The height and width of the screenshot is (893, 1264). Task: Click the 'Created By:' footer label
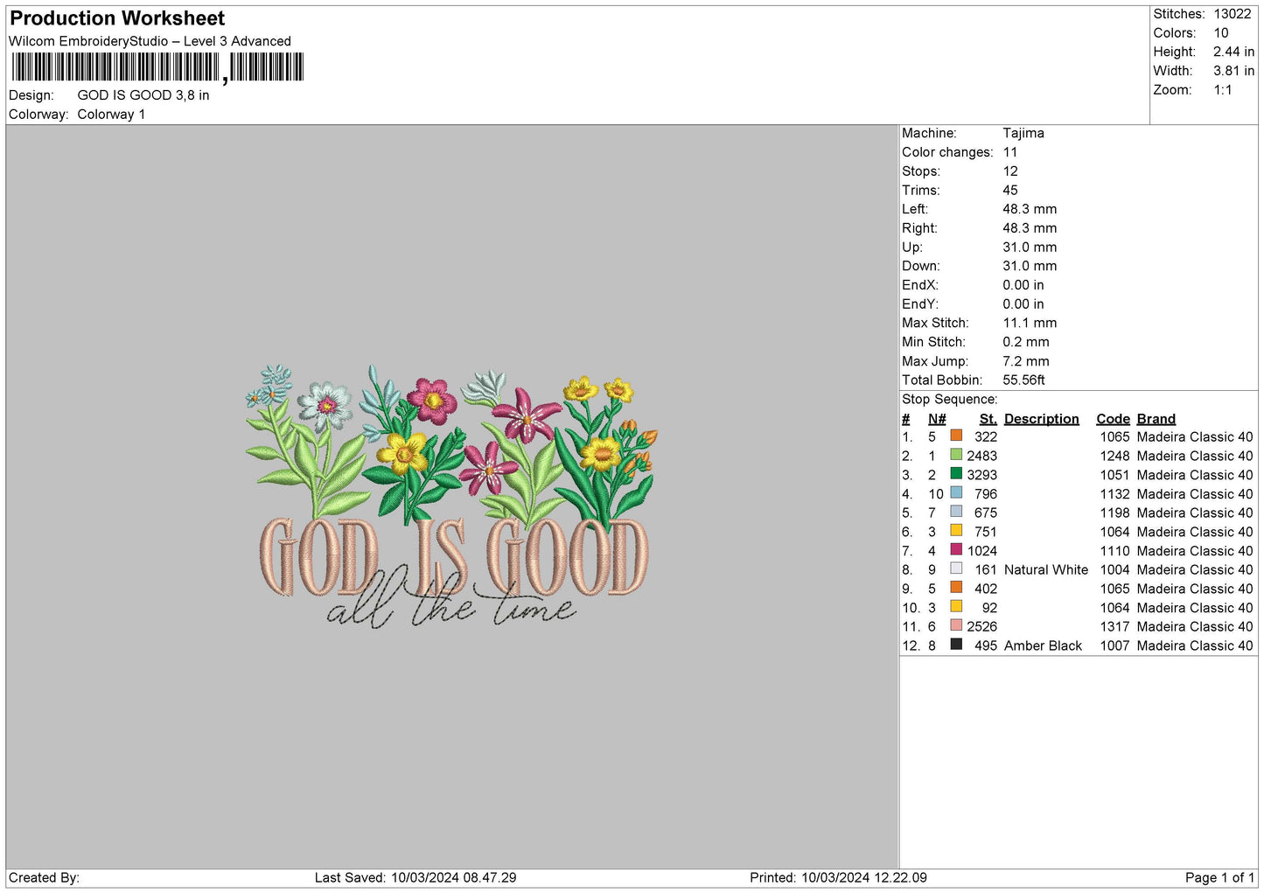pyautogui.click(x=44, y=877)
